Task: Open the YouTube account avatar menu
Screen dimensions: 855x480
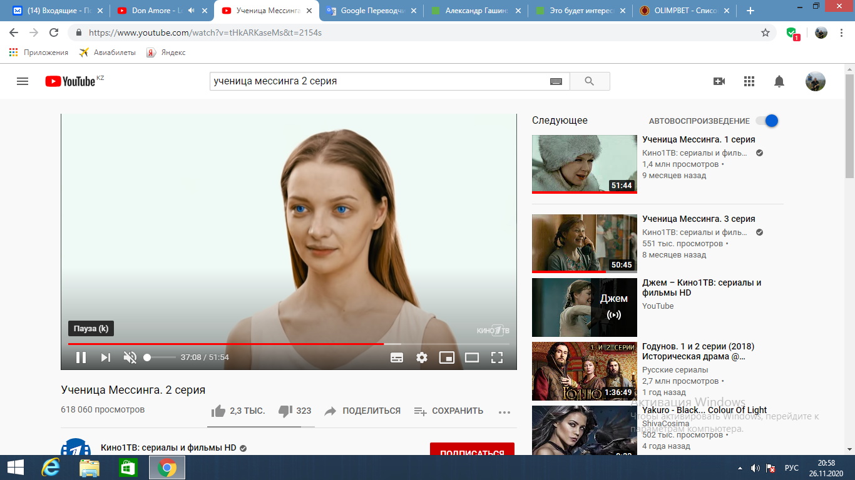Action: pyautogui.click(x=815, y=81)
